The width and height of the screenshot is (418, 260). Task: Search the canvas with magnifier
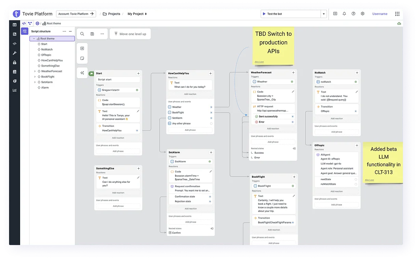click(82, 34)
